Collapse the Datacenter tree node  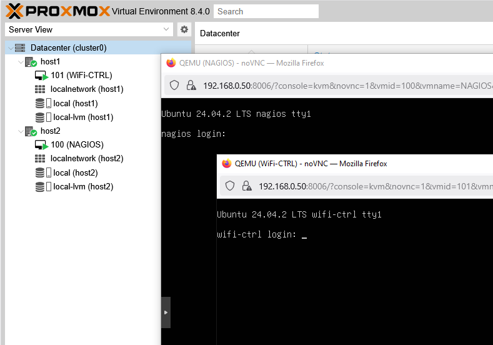pyautogui.click(x=10, y=48)
